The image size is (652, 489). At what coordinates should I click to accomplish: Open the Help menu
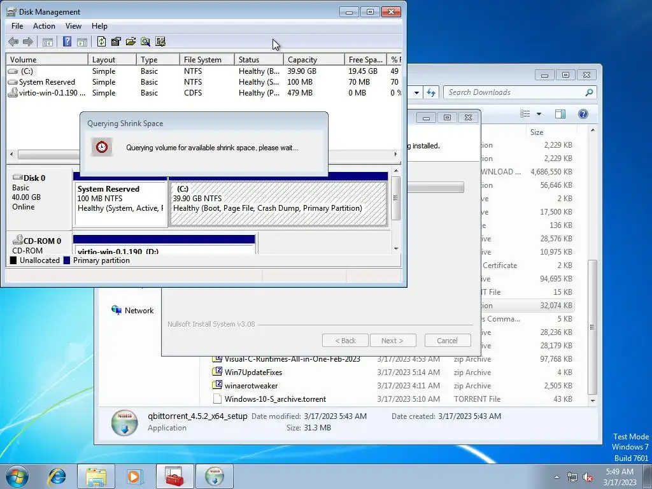99,25
